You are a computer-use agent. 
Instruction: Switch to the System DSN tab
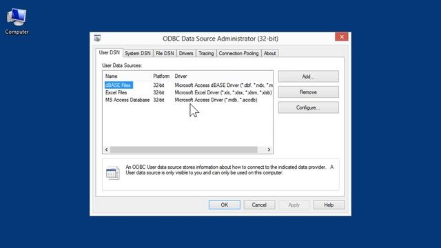click(138, 54)
